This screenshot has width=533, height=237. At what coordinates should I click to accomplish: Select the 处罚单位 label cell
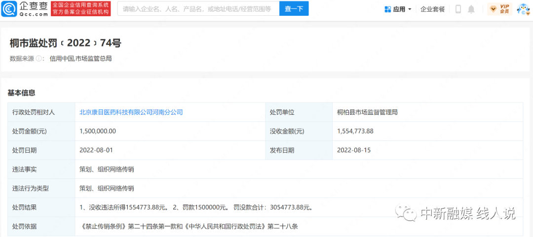(299, 112)
